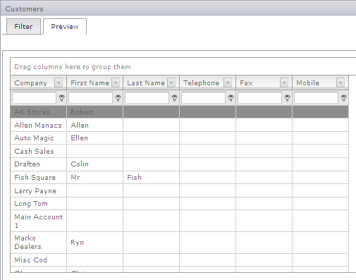Select the Marko Dealers row
The height and width of the screenshot is (280, 356).
(x=179, y=243)
